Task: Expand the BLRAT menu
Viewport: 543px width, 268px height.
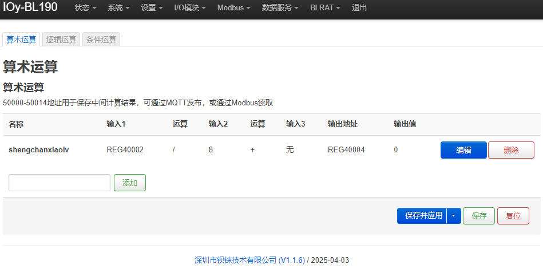Action: click(x=325, y=7)
